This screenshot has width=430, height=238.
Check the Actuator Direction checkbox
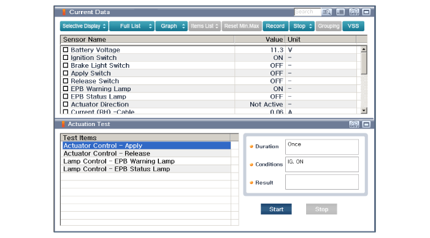[66, 104]
